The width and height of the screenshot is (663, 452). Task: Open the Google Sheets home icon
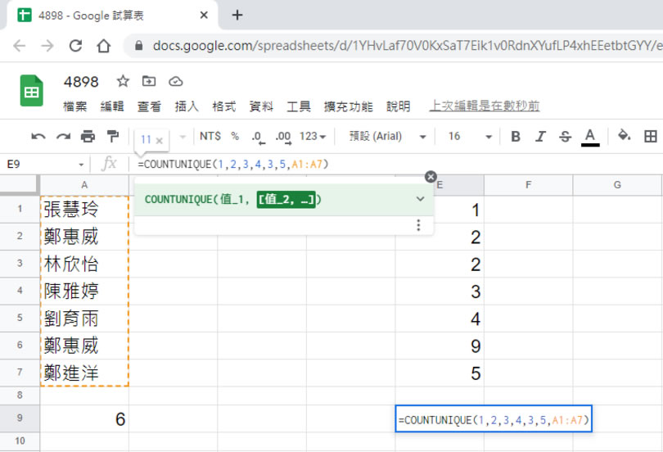[x=32, y=90]
